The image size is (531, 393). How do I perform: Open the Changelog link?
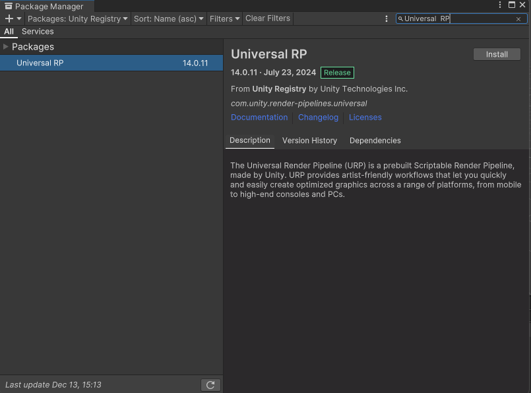318,118
